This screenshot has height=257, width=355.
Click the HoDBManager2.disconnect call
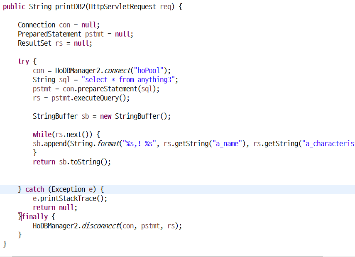tap(107, 226)
